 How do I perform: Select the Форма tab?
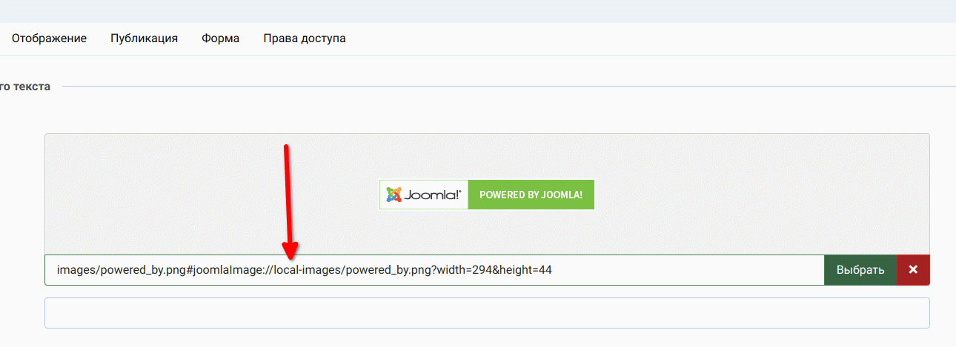220,38
